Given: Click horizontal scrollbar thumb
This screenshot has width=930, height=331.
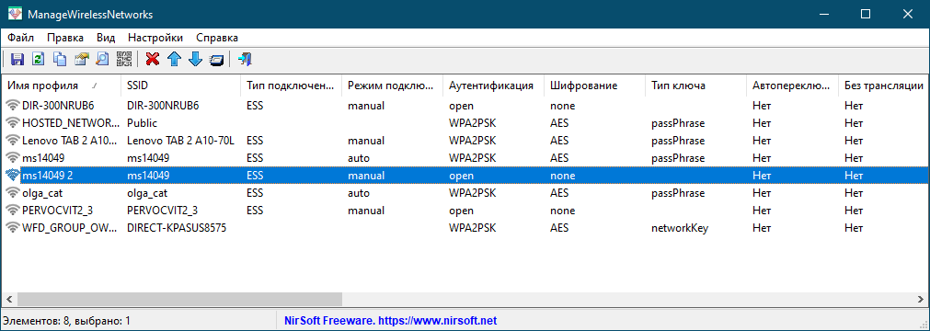Looking at the screenshot, I should [179, 299].
